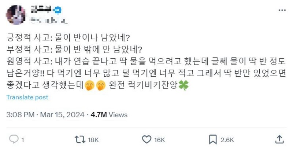Click the first face-with-hand-over-mouth emoji

pyautogui.click(x=88, y=85)
